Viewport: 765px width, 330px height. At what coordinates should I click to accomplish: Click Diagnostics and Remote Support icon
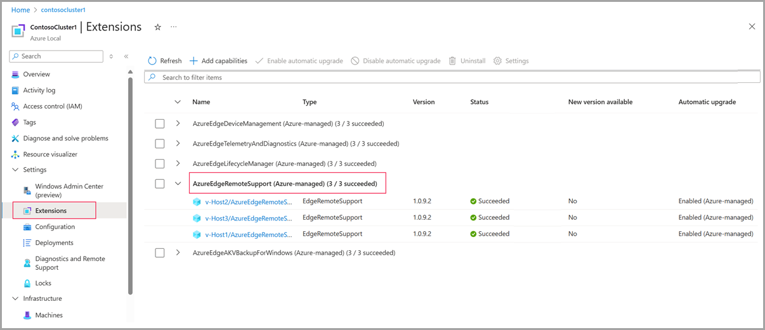click(27, 263)
